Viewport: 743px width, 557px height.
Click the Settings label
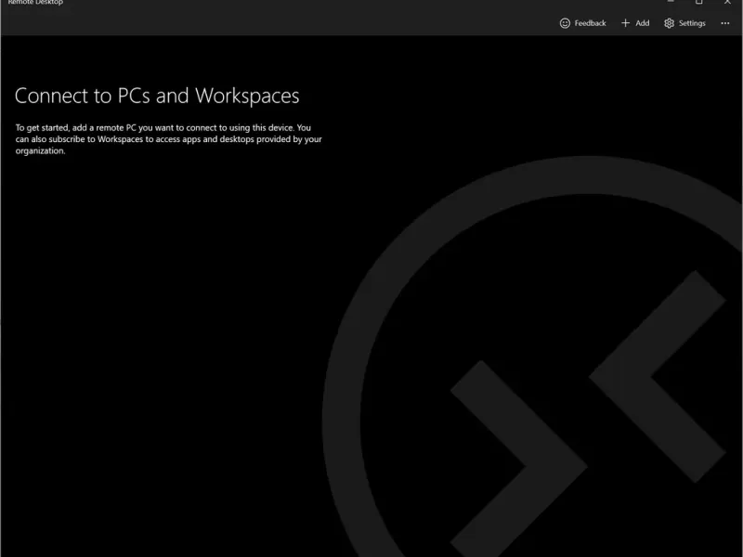[692, 23]
